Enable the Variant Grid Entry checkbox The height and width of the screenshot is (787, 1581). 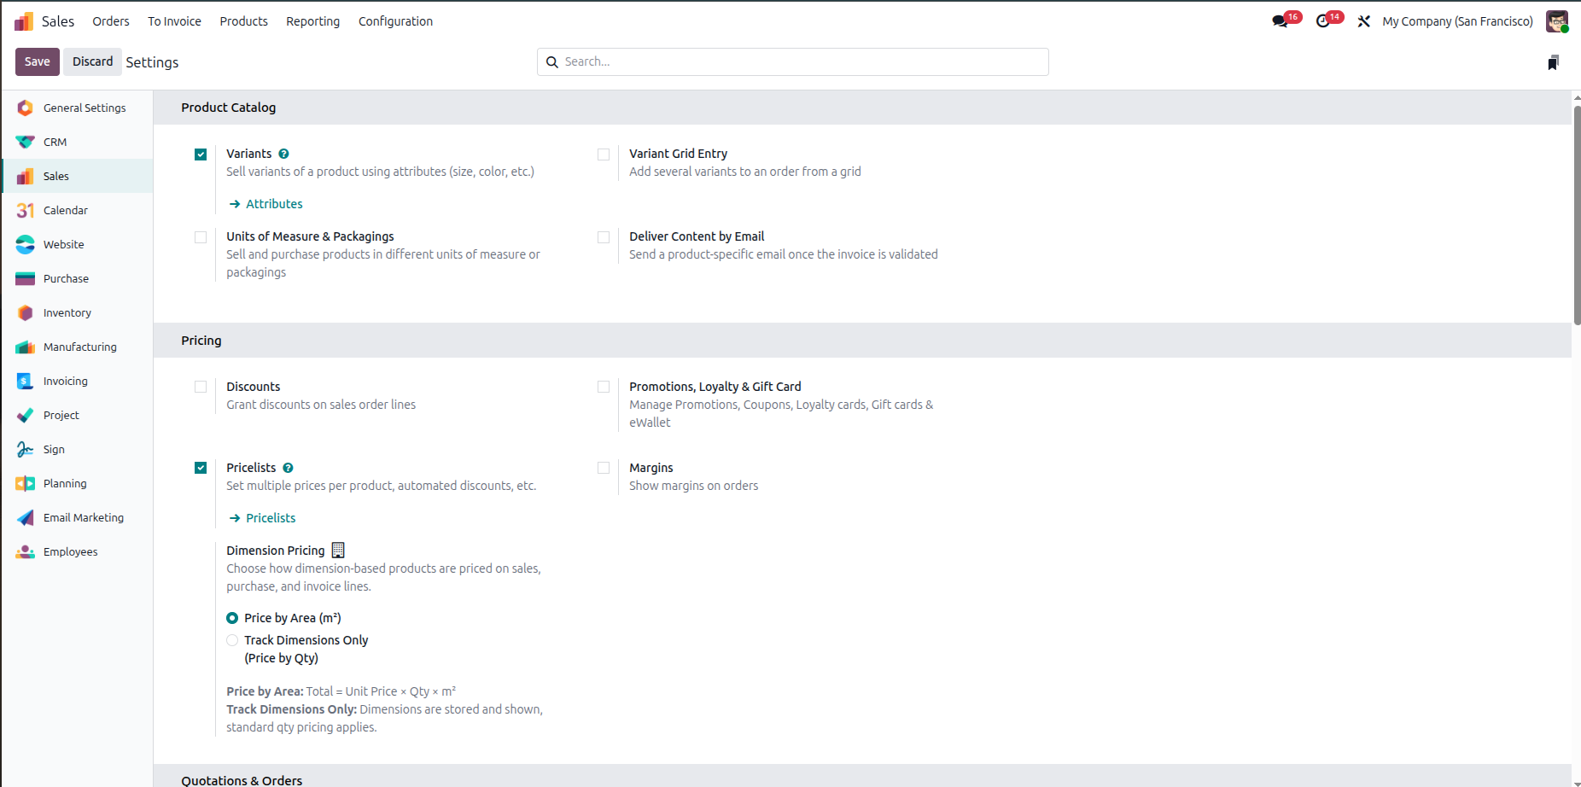click(604, 154)
